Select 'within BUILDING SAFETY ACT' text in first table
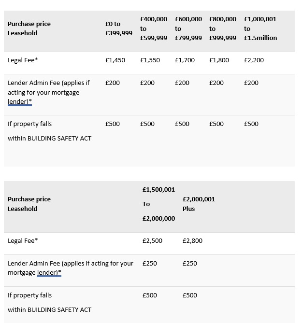 click(x=49, y=139)
